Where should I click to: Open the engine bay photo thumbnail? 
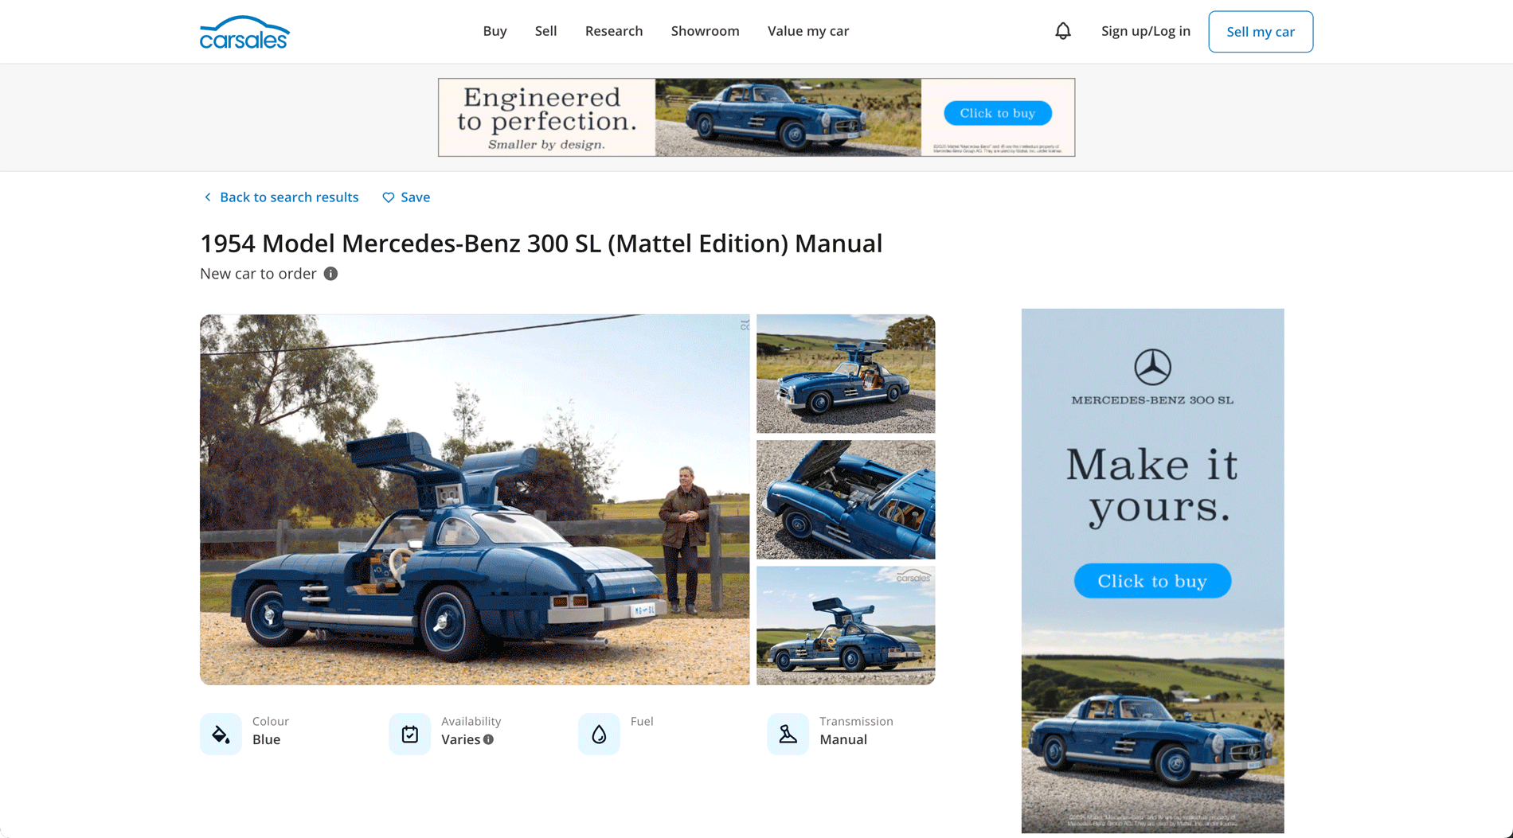[846, 500]
